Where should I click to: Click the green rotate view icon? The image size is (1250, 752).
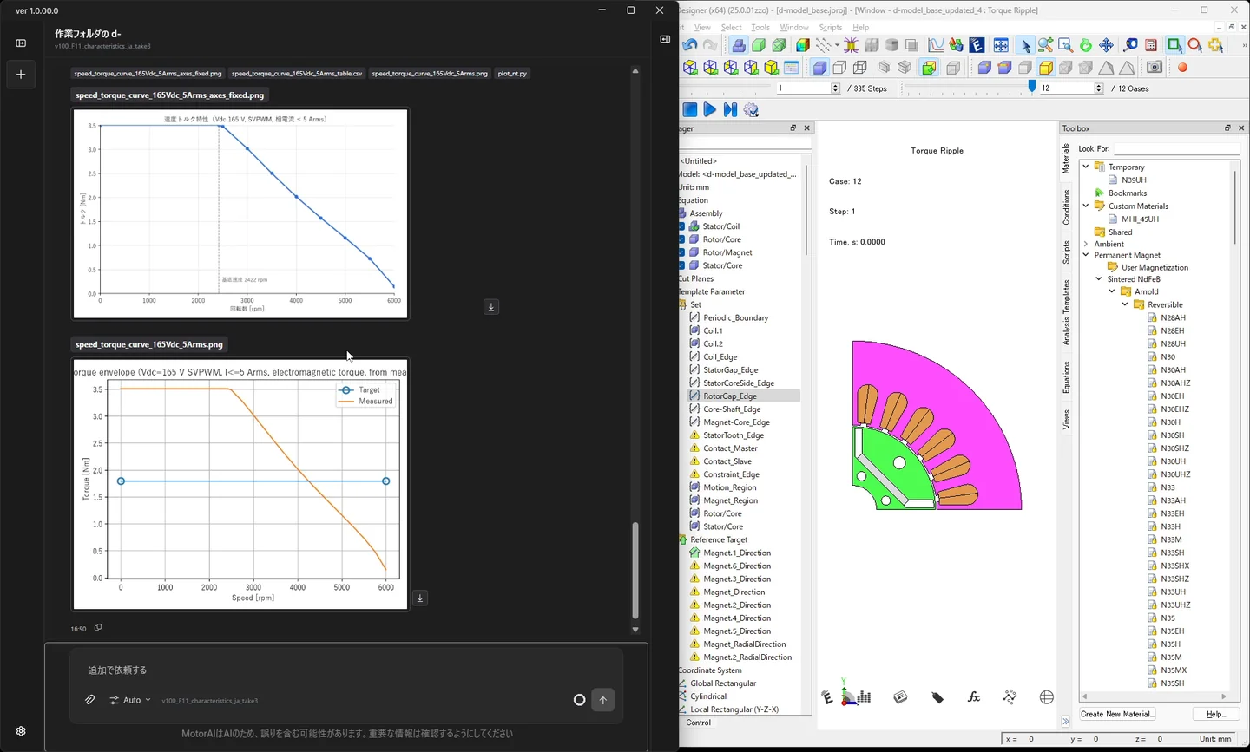coord(1086,45)
